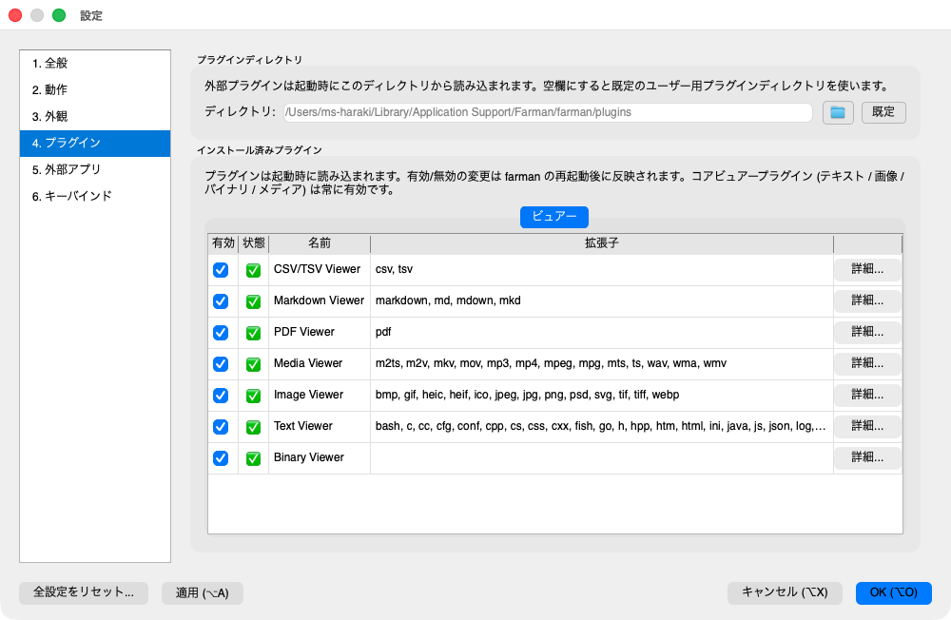Click the 状態 column header
The width and height of the screenshot is (951, 620).
pos(254,243)
